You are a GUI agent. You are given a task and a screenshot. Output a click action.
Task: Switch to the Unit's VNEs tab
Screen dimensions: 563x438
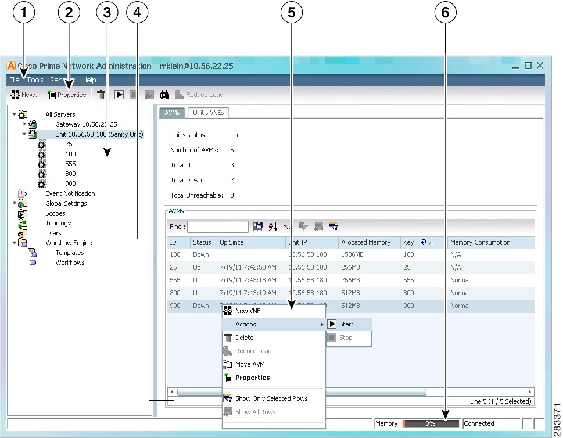click(208, 113)
